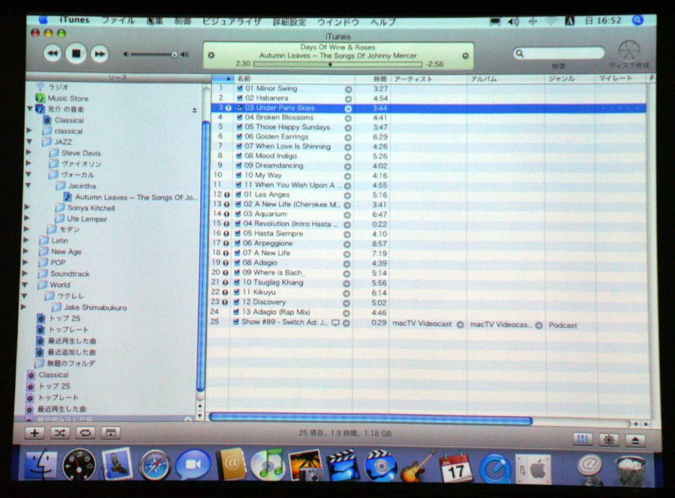
Task: Uncheck the 08 Mood Indigo checkbox
Action: 239,156
